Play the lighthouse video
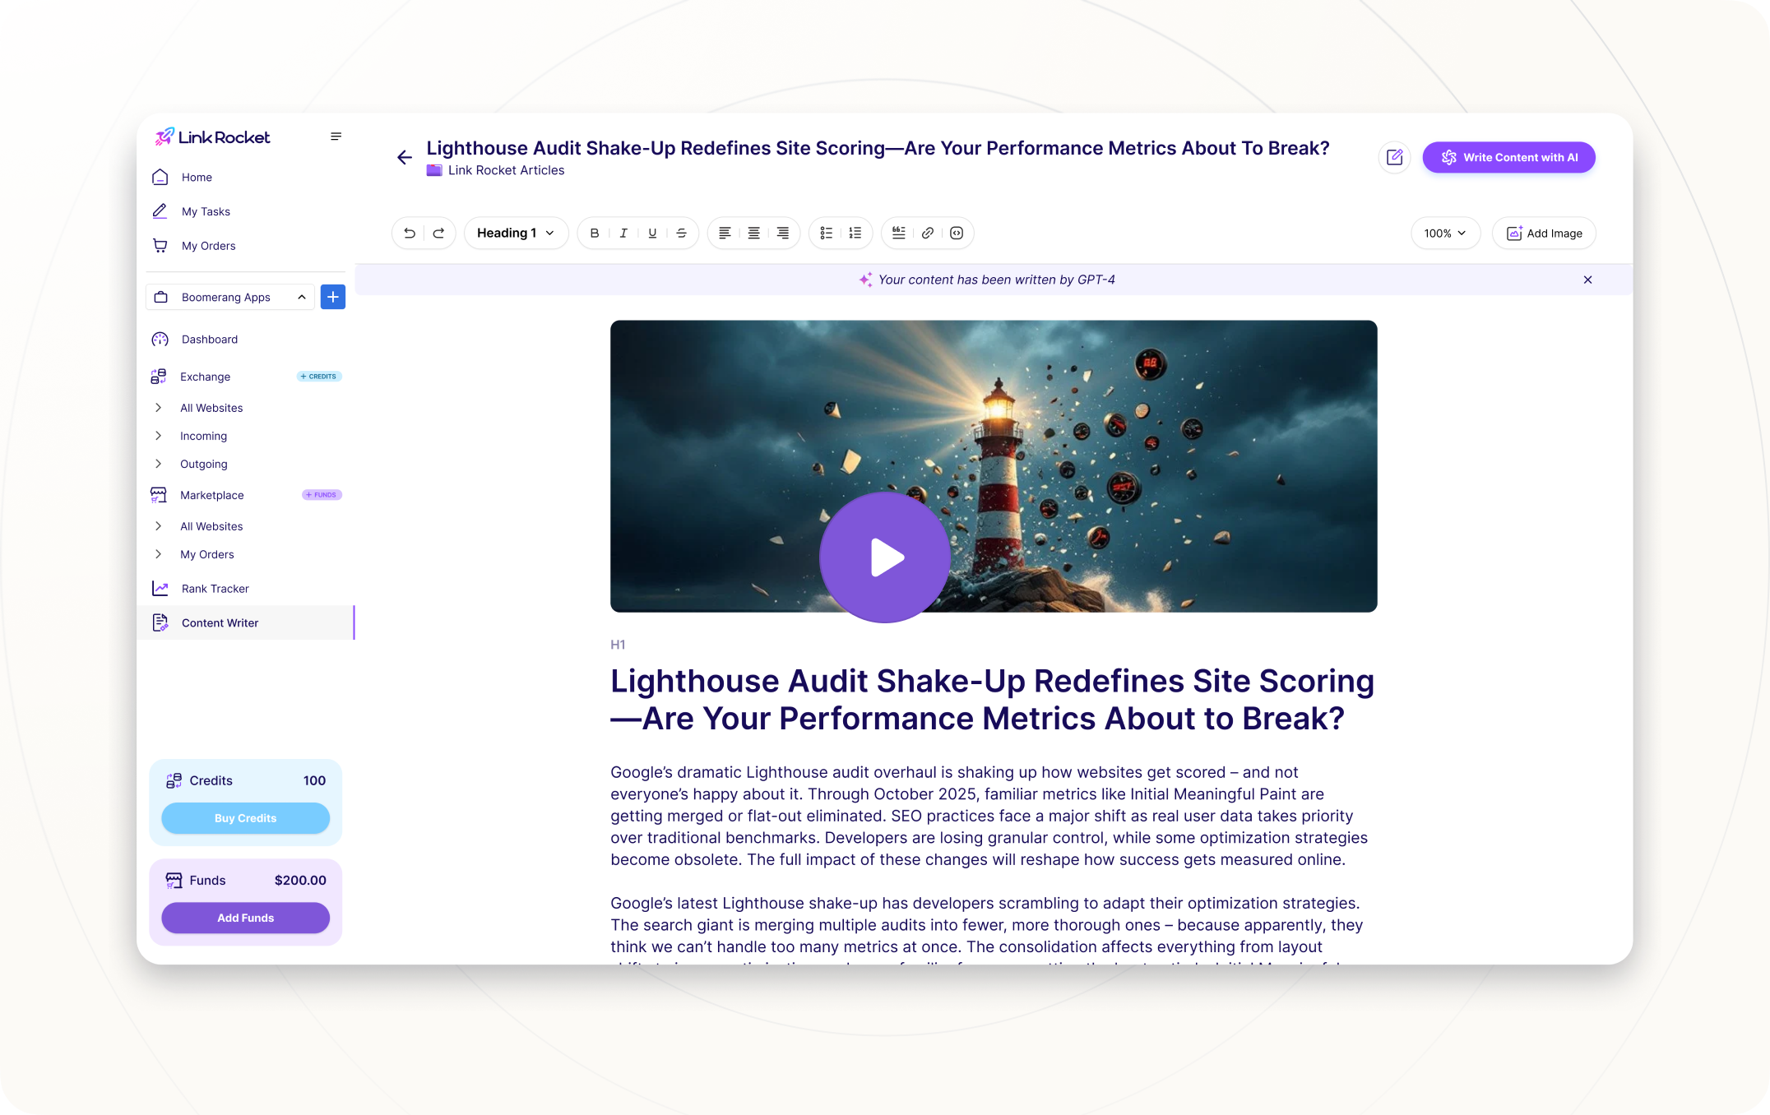1770x1115 pixels. pos(885,558)
